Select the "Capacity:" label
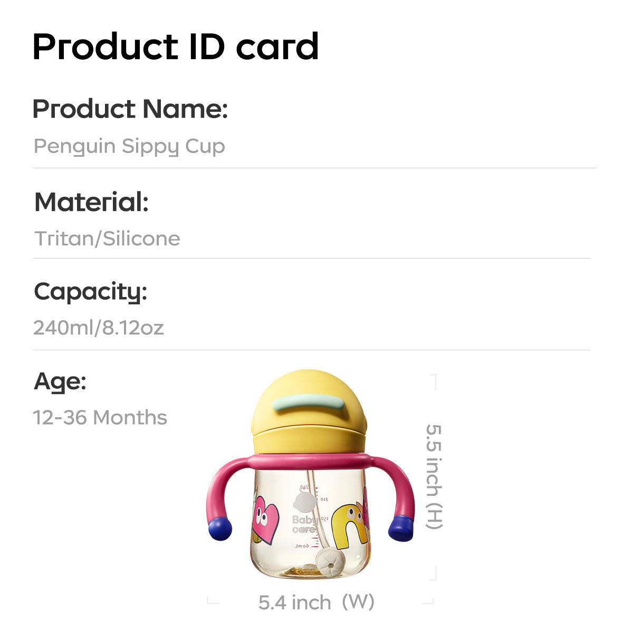Image resolution: width=633 pixels, height=633 pixels. coord(90,292)
